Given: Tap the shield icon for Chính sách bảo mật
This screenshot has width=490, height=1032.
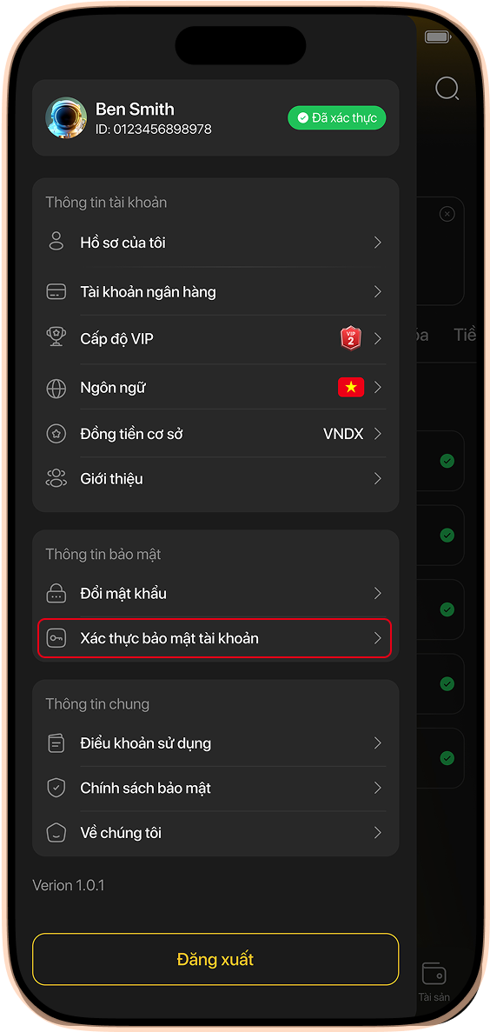Looking at the screenshot, I should pyautogui.click(x=56, y=788).
